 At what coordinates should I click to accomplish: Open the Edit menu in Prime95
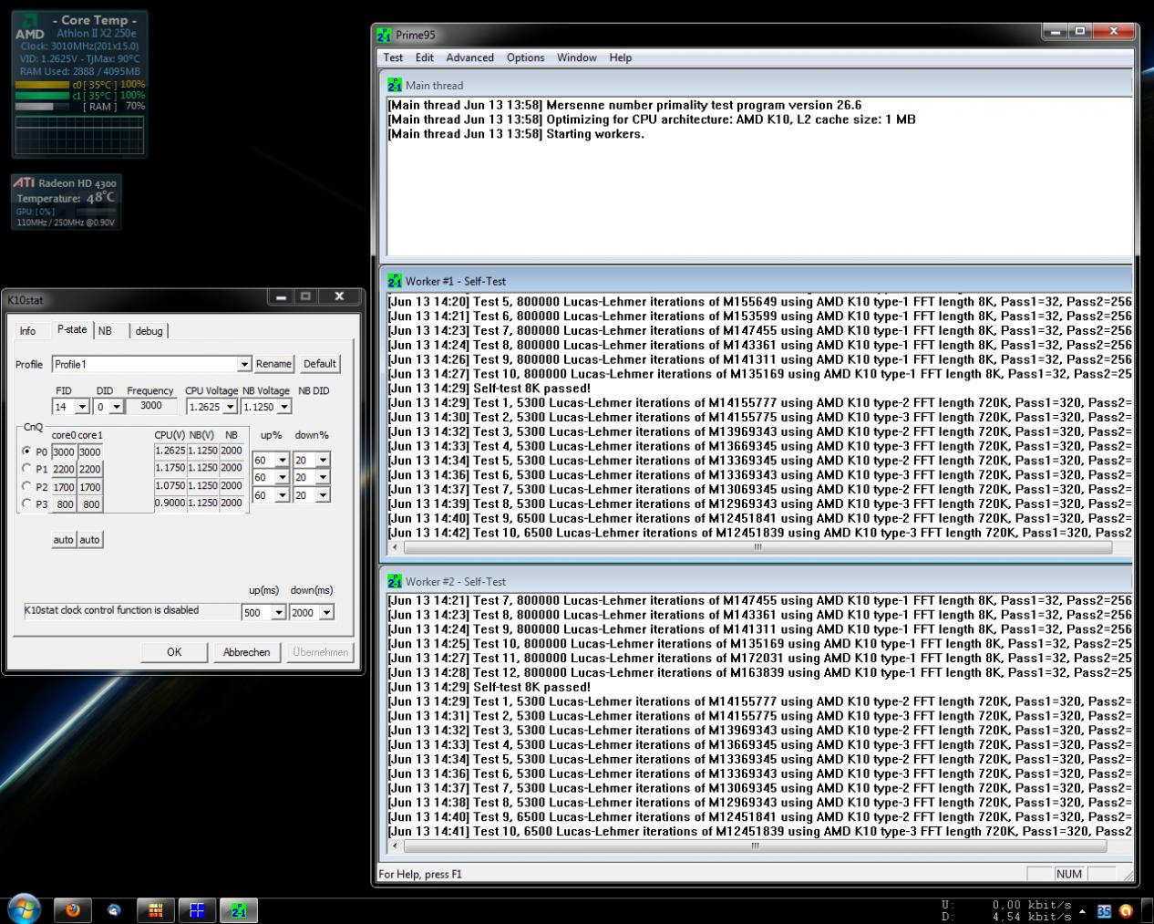click(x=425, y=57)
